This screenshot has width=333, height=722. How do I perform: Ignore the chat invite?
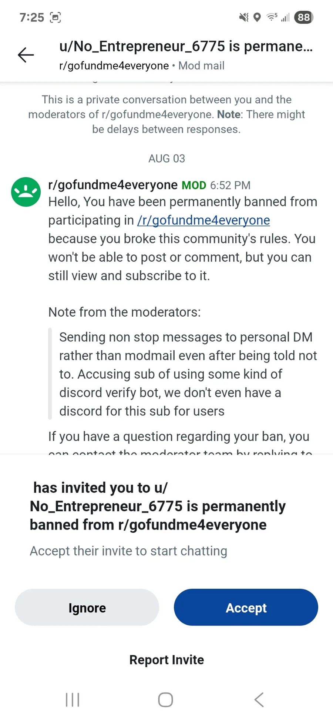(87, 607)
